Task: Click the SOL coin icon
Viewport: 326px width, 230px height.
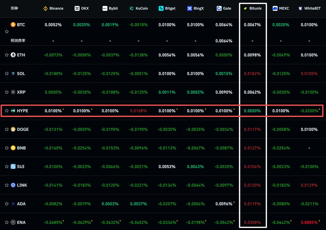Action: click(x=13, y=74)
